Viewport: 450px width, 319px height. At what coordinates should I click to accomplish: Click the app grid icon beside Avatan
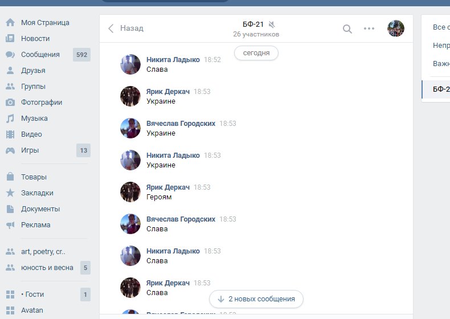point(10,310)
